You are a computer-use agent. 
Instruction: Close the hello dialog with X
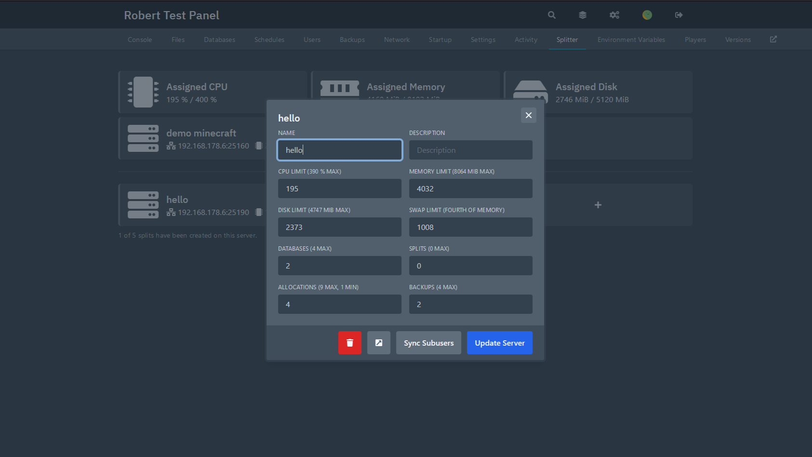529,115
